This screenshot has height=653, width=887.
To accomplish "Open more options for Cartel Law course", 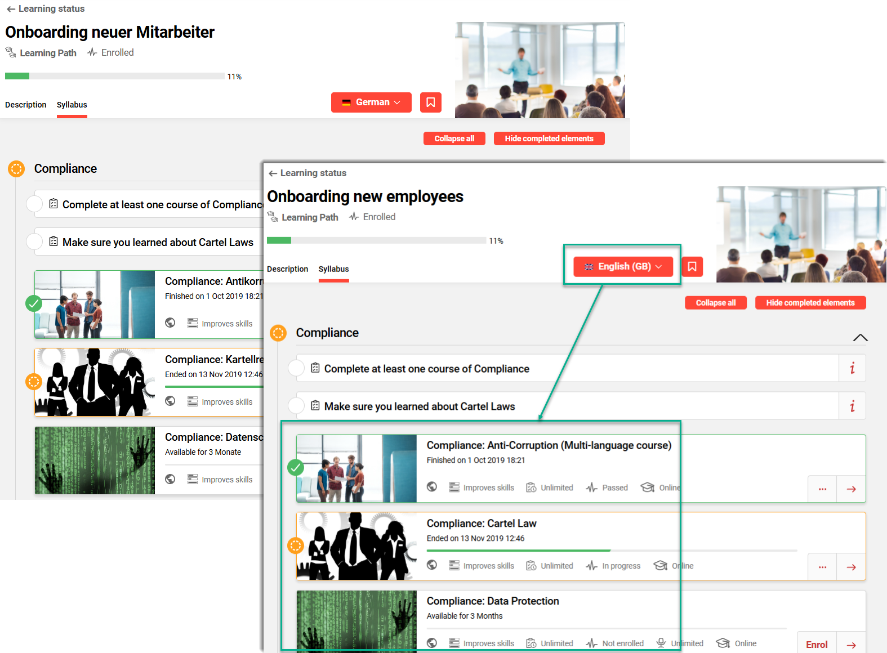I will [822, 567].
